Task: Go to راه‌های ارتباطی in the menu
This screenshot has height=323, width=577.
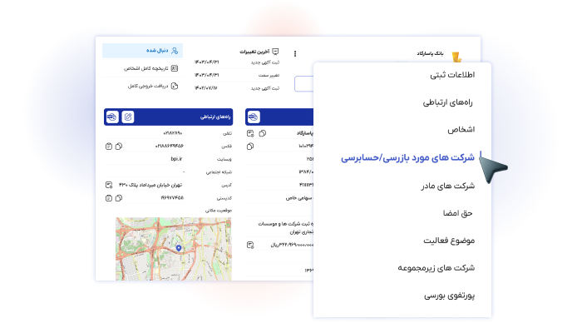Action: coord(447,102)
